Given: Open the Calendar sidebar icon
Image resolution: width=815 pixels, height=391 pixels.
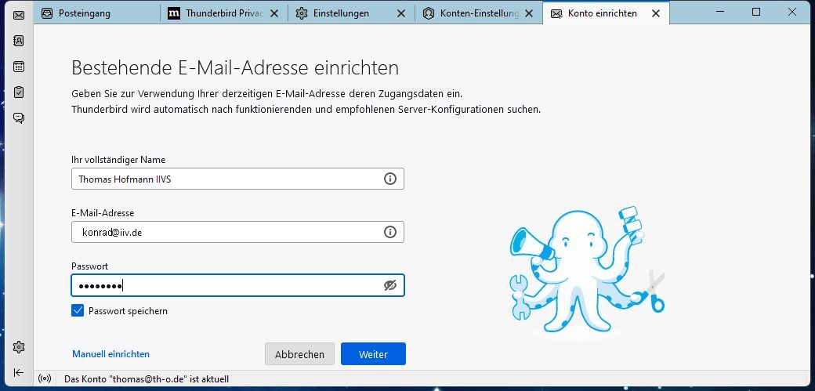Looking at the screenshot, I should 19,67.
